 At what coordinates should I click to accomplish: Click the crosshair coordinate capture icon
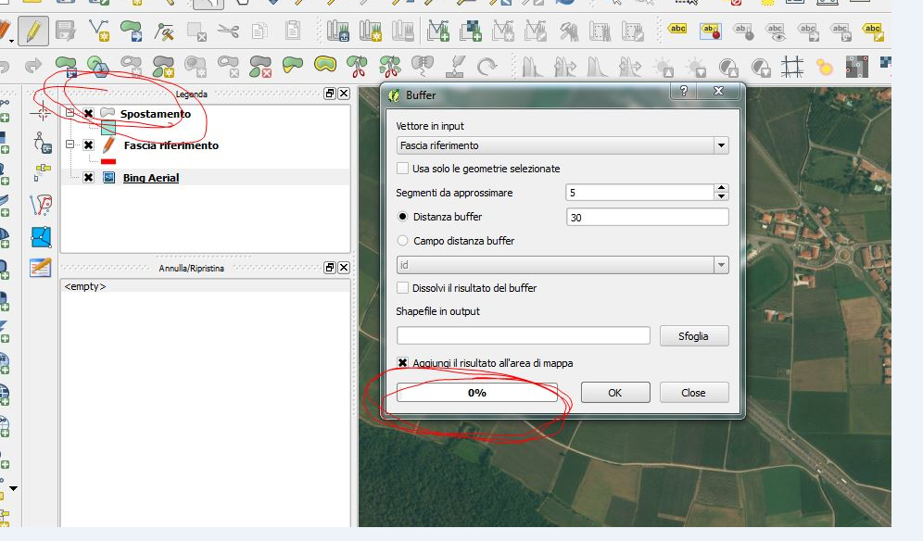40,112
